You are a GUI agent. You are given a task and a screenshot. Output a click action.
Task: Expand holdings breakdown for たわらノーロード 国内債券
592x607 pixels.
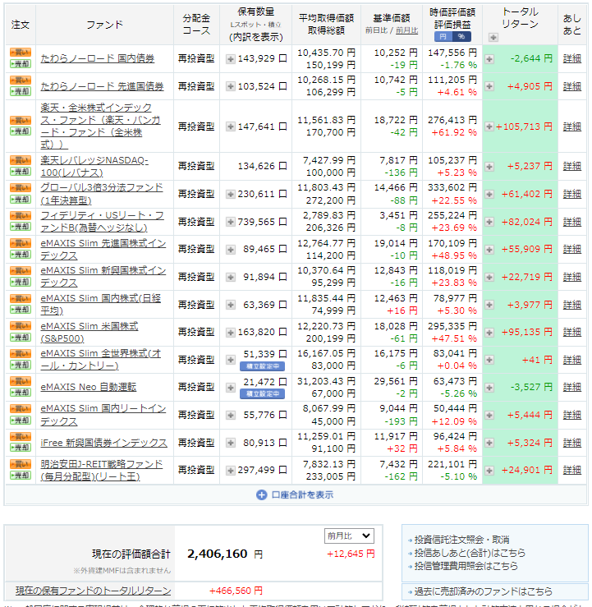click(x=231, y=59)
